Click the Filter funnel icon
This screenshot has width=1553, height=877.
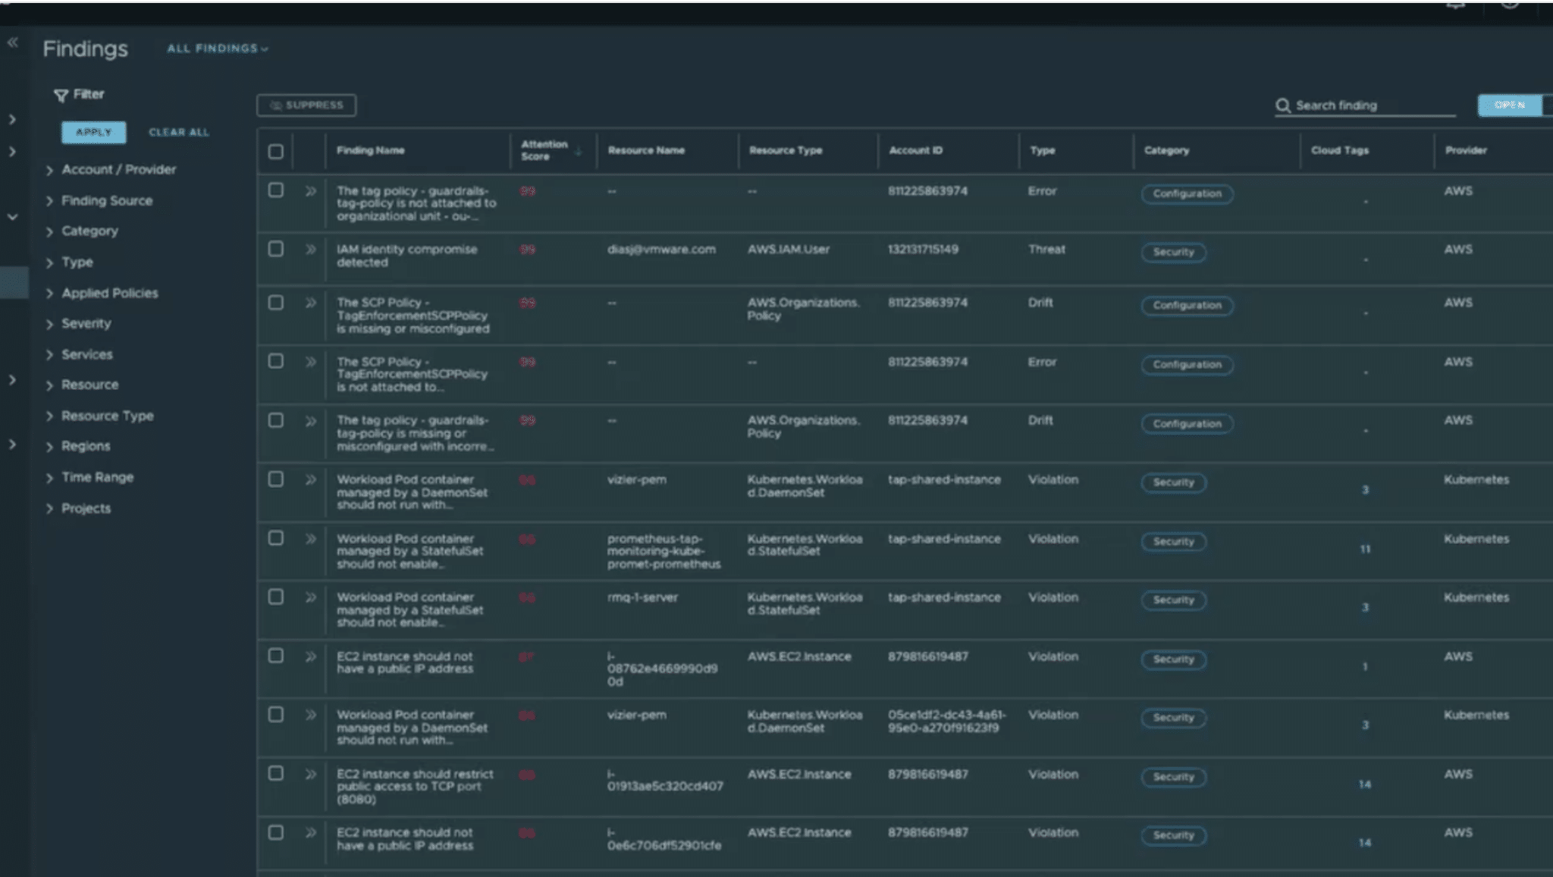point(61,95)
